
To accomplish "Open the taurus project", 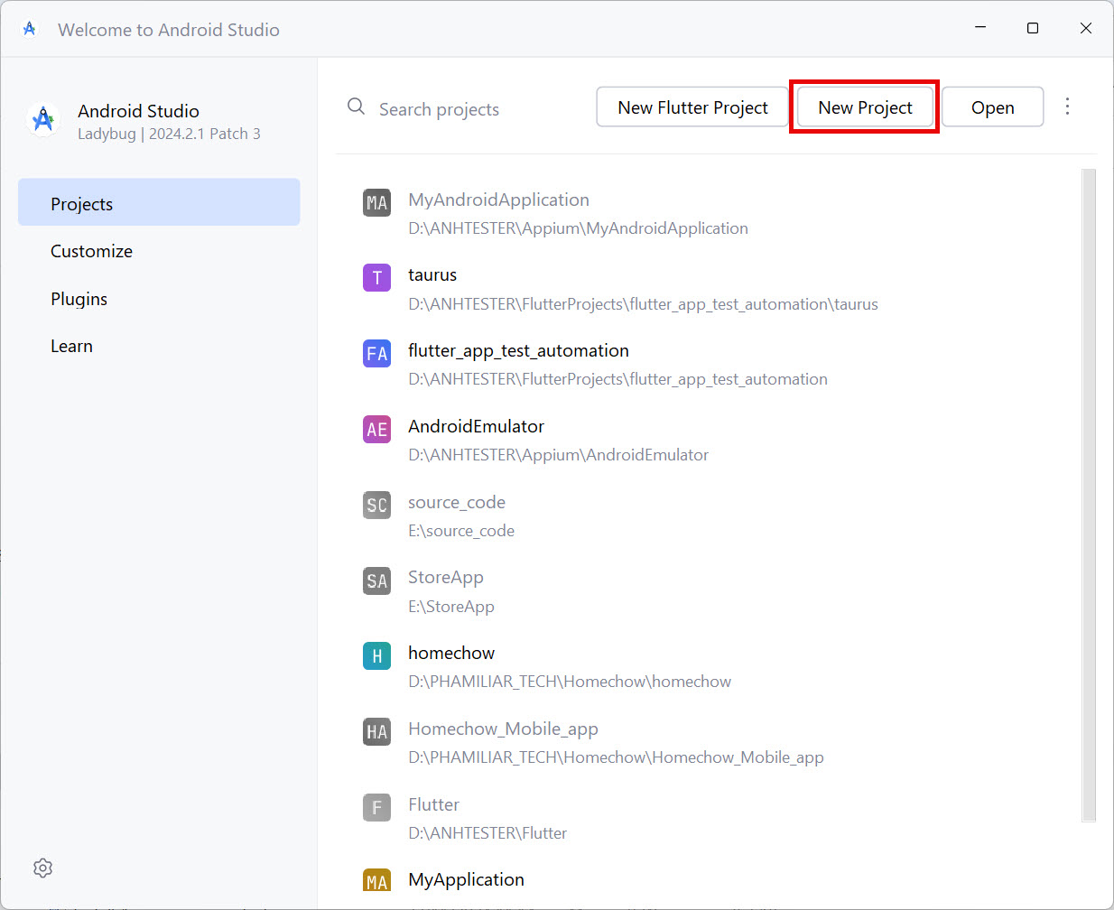I will [x=709, y=289].
